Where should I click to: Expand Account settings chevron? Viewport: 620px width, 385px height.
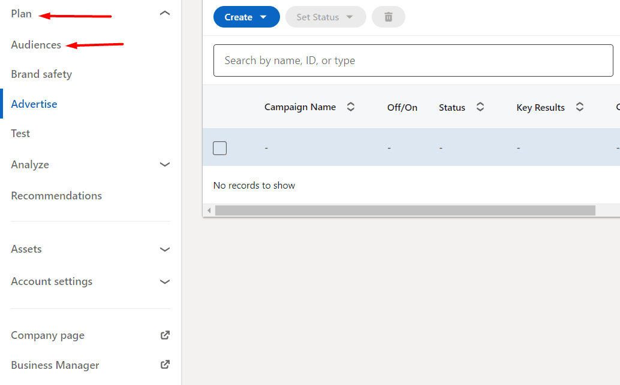click(164, 281)
